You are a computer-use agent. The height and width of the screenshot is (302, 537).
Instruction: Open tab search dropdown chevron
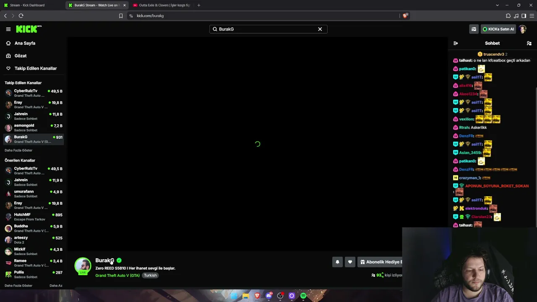[x=497, y=5]
